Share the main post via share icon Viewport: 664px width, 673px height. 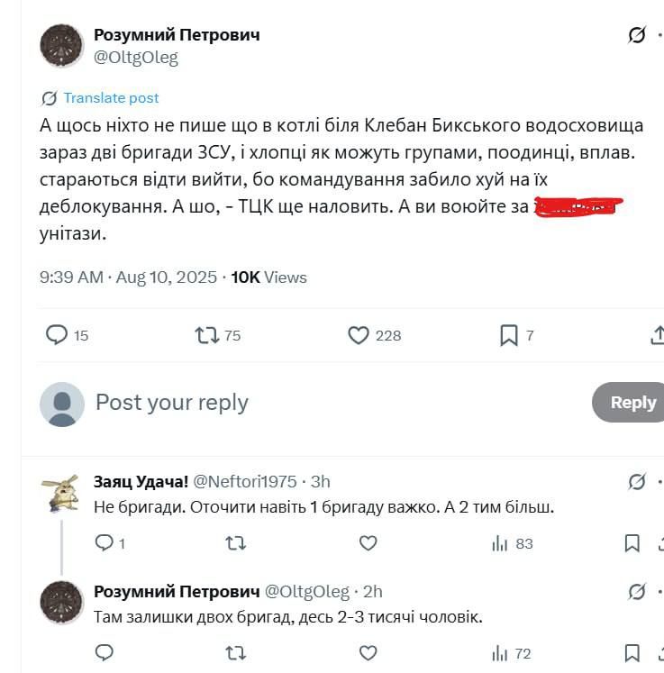[x=657, y=335]
